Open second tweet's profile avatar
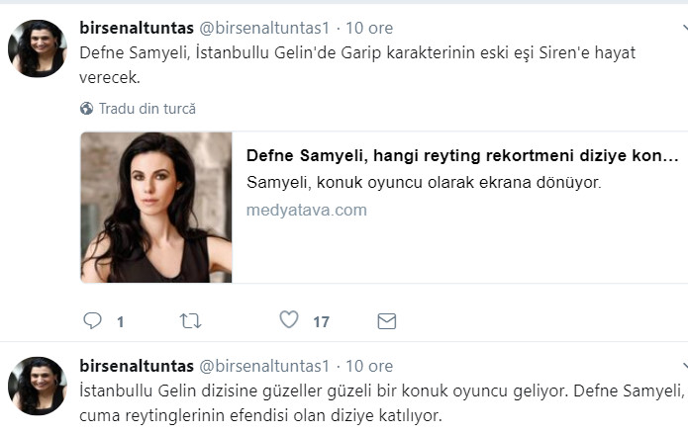The height and width of the screenshot is (434, 688). point(38,386)
